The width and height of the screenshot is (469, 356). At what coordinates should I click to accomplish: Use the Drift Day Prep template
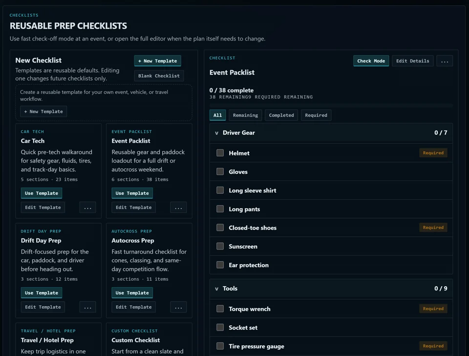[42, 293]
